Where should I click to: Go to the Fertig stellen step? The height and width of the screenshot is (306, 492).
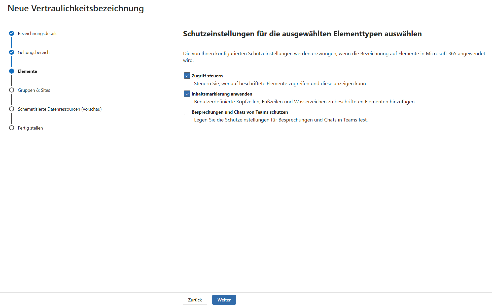tap(30, 128)
